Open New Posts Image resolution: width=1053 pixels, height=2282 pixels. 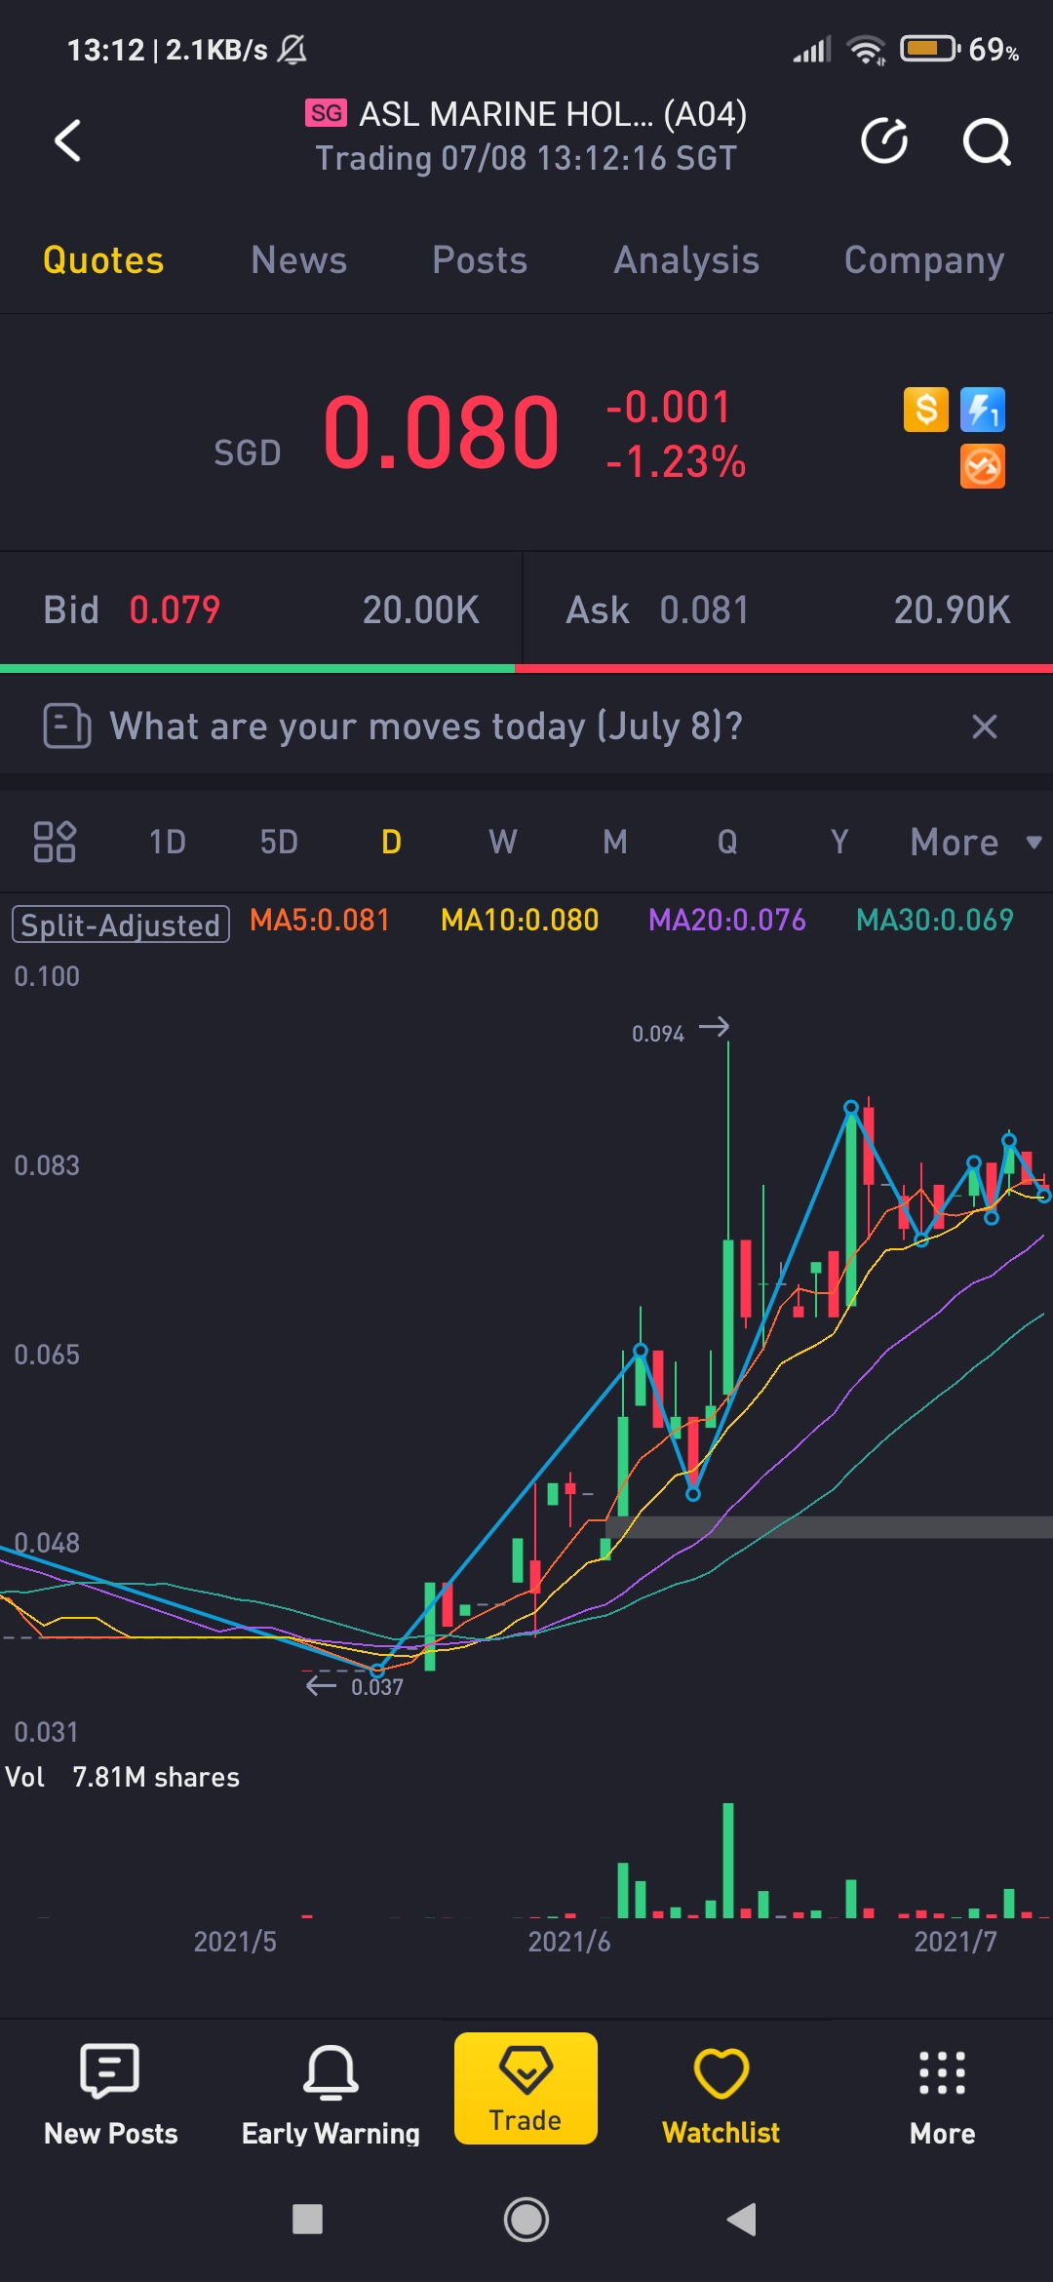pyautogui.click(x=110, y=2096)
